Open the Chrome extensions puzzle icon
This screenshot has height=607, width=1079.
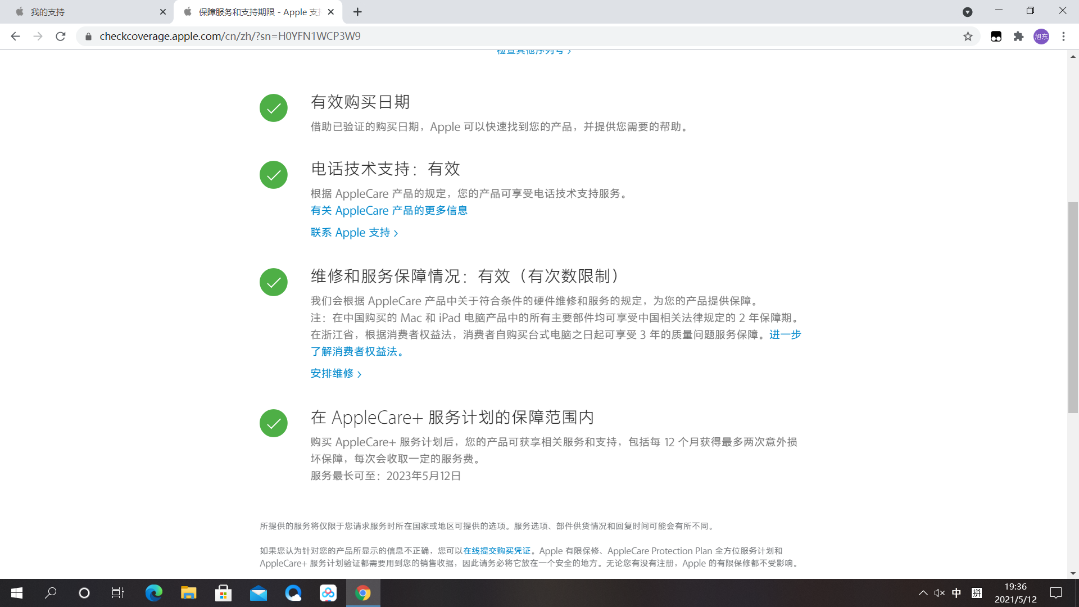1018,37
